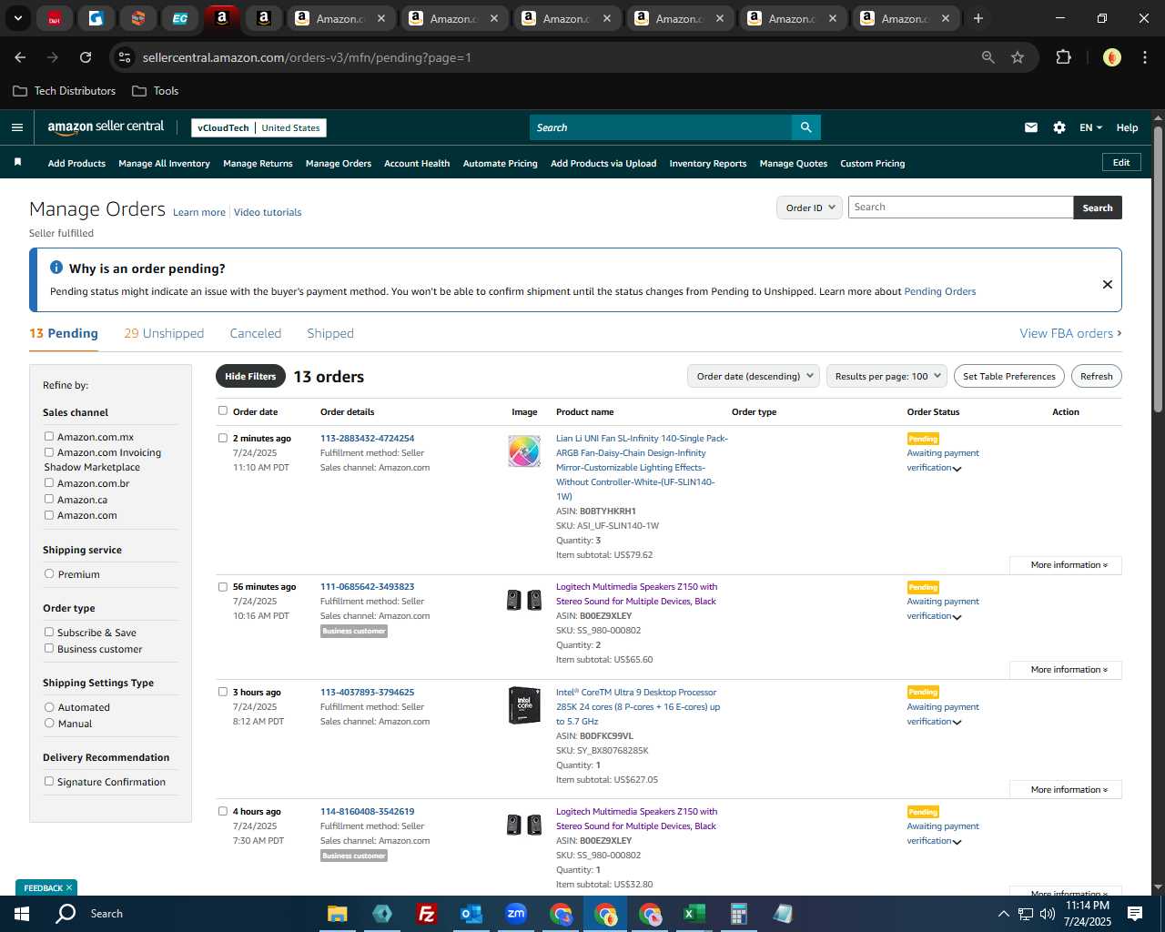
Task: Expand More information for Lian Li order
Action: pos(1066,565)
